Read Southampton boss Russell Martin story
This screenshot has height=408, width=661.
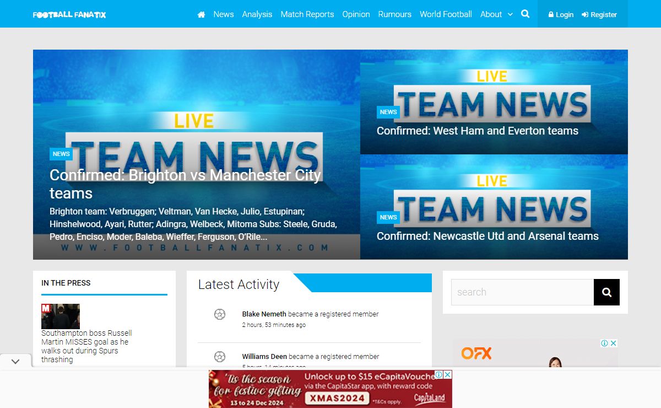point(86,346)
